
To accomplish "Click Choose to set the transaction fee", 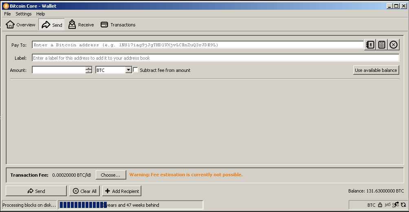I will click(110, 175).
